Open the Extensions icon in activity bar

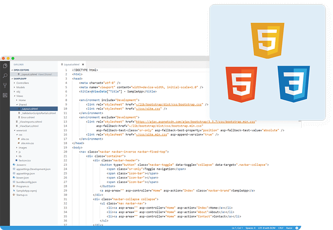click(x=5, y=95)
